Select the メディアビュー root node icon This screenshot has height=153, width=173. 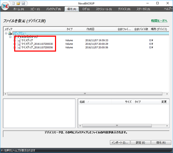coord(10,33)
